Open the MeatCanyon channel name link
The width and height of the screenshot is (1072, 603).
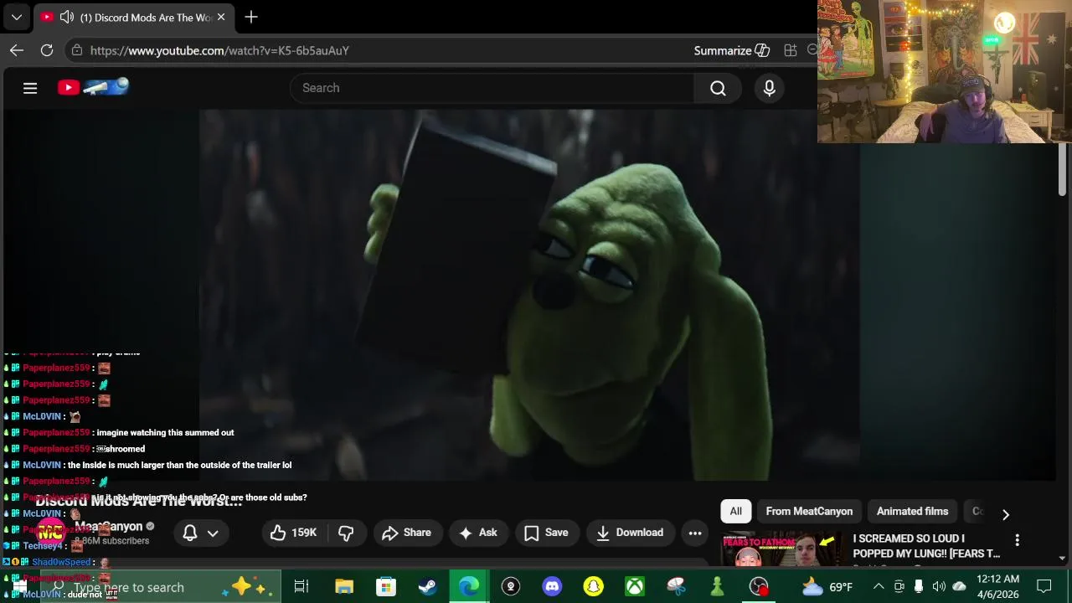click(109, 527)
